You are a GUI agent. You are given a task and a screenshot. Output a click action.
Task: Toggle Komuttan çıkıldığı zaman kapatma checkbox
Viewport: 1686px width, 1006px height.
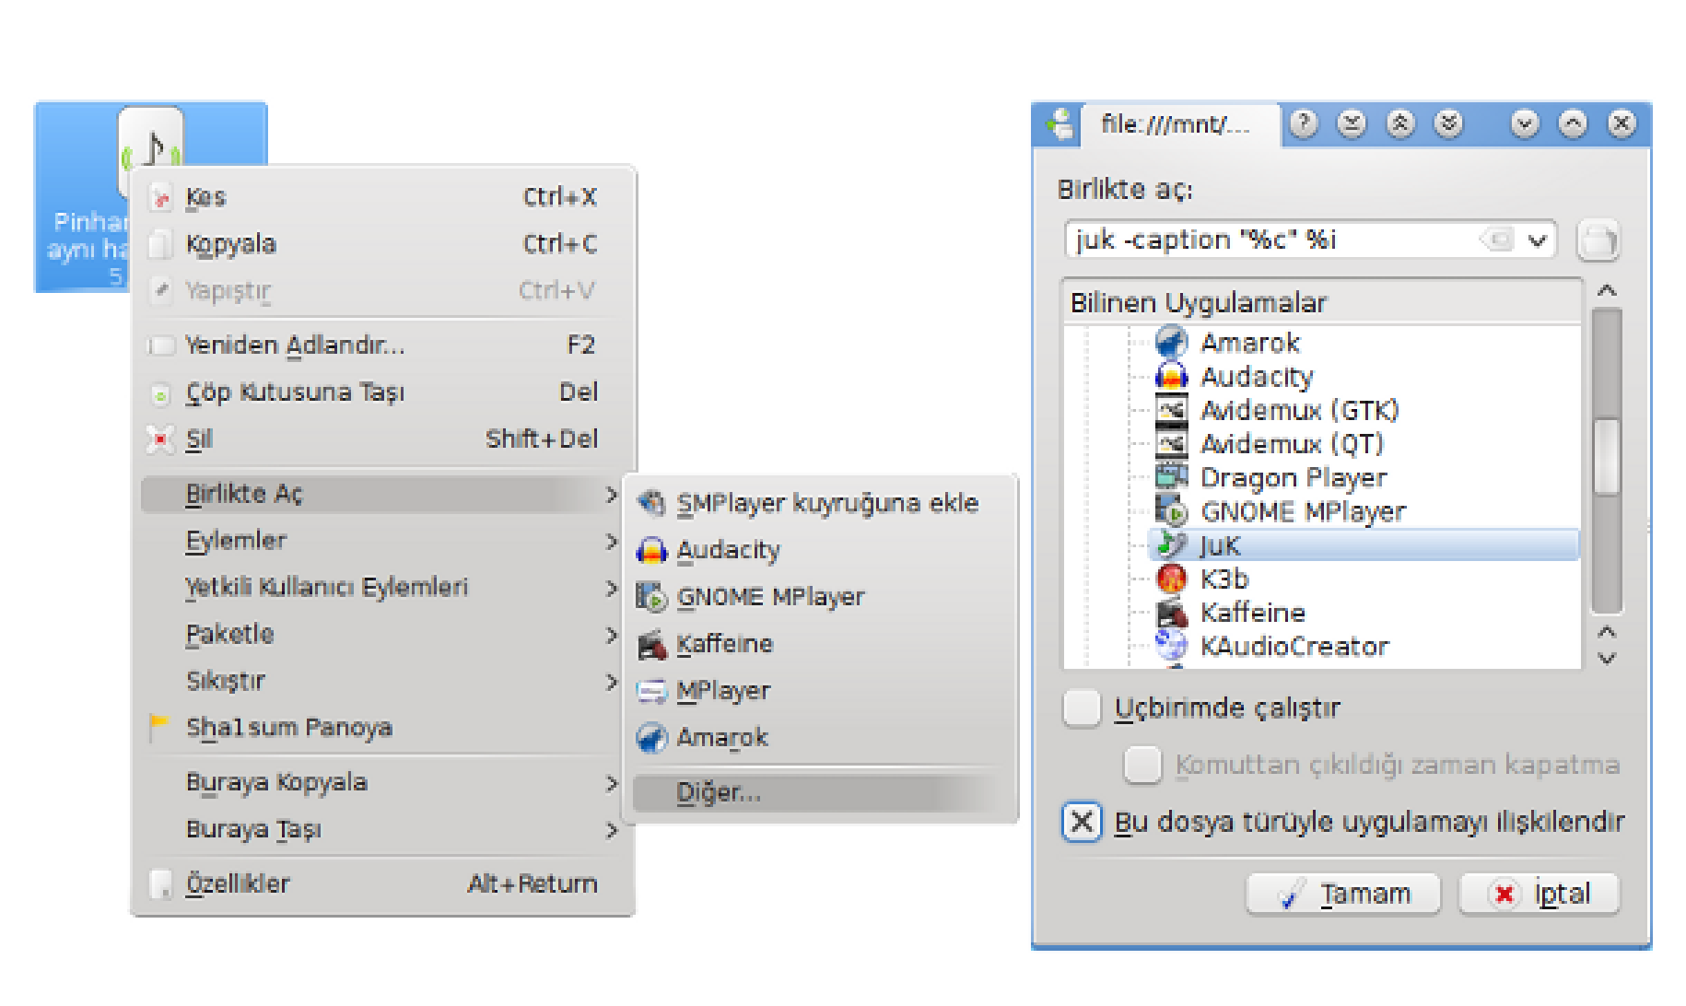point(1142,765)
